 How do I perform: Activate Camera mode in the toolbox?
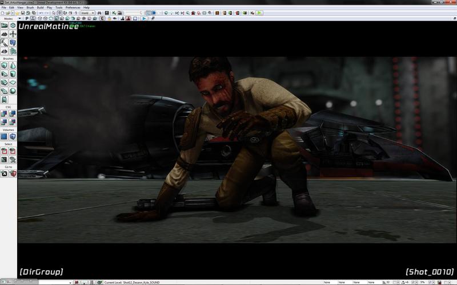click(5, 26)
